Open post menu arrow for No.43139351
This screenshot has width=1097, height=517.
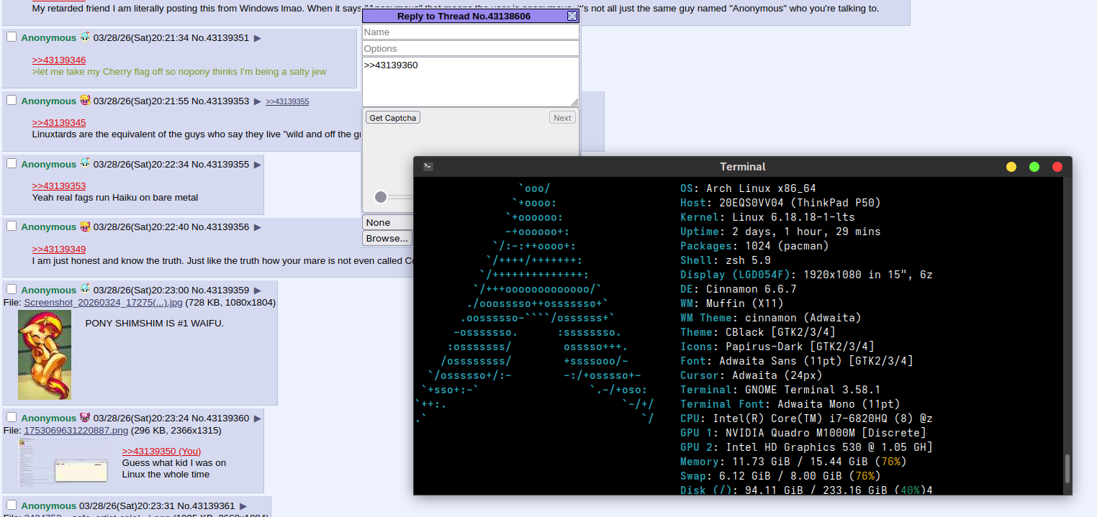[x=258, y=38]
